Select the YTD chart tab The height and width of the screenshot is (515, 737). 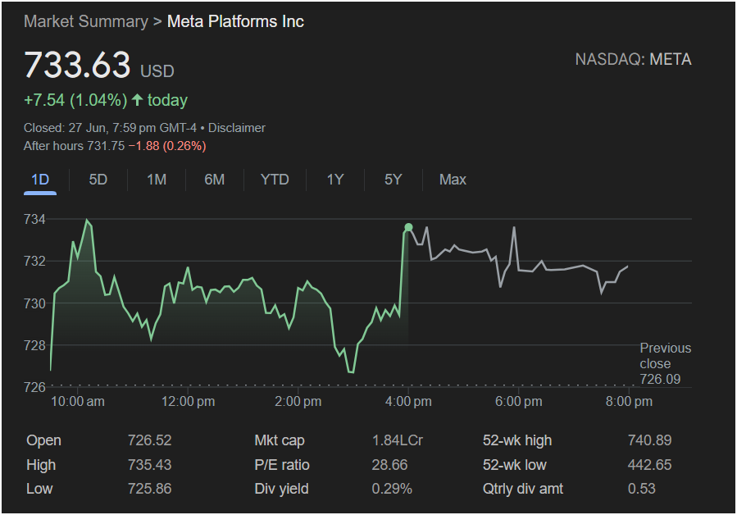tap(275, 180)
